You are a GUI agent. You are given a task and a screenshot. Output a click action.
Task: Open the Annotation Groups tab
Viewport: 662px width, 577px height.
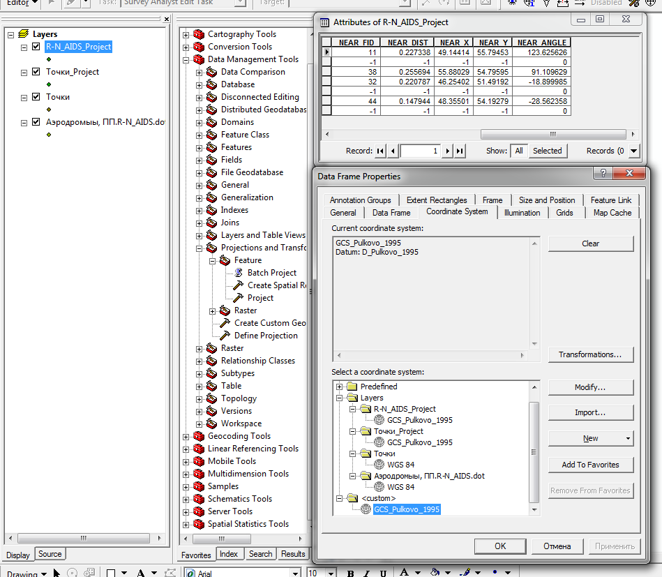coord(360,200)
